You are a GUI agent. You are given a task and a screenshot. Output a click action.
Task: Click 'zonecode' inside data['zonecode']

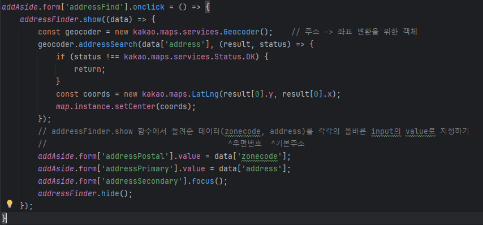(260, 157)
